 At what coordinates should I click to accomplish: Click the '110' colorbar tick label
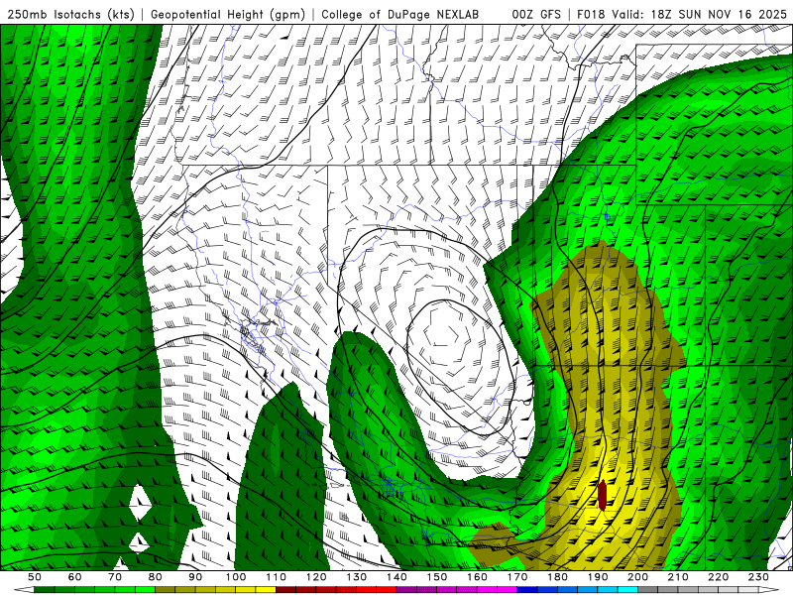click(x=276, y=577)
